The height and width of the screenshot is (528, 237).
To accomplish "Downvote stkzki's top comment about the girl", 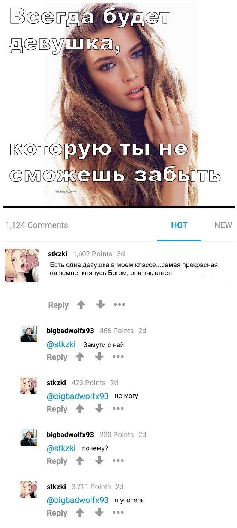I will pos(100,305).
